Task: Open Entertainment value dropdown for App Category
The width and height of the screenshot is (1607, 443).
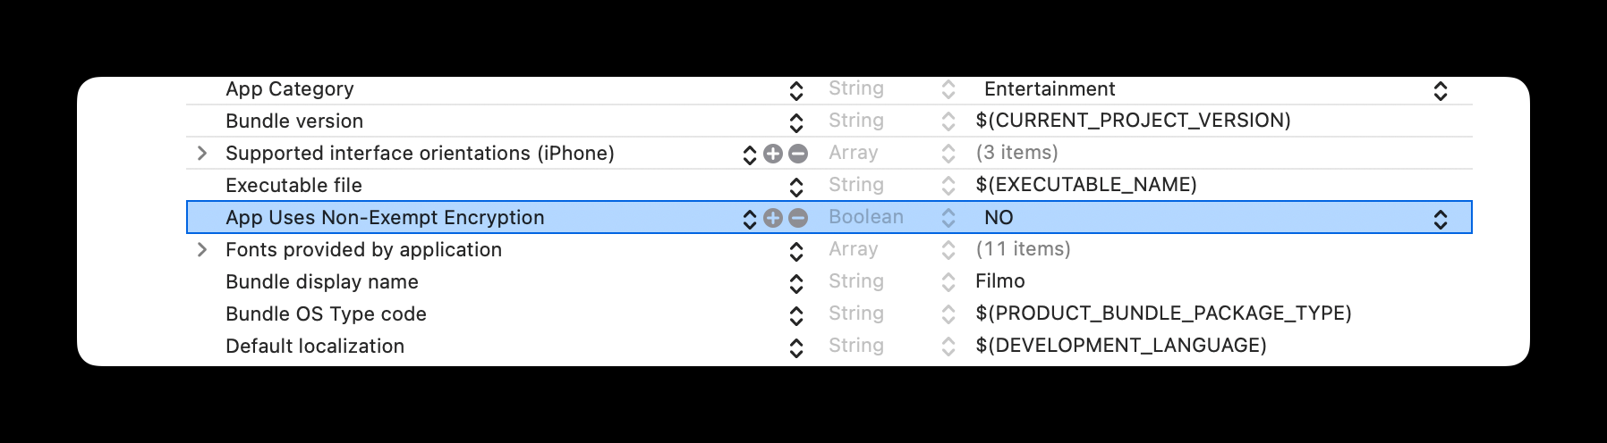Action: pos(1440,90)
